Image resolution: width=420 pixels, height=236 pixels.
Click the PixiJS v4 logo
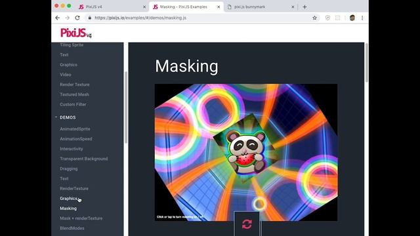pos(76,33)
